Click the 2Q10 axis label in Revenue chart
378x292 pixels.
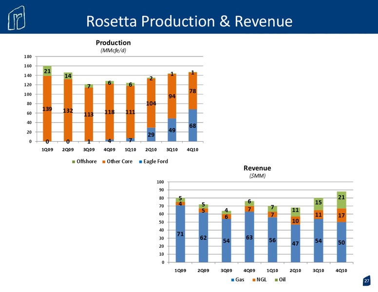(x=295, y=271)
